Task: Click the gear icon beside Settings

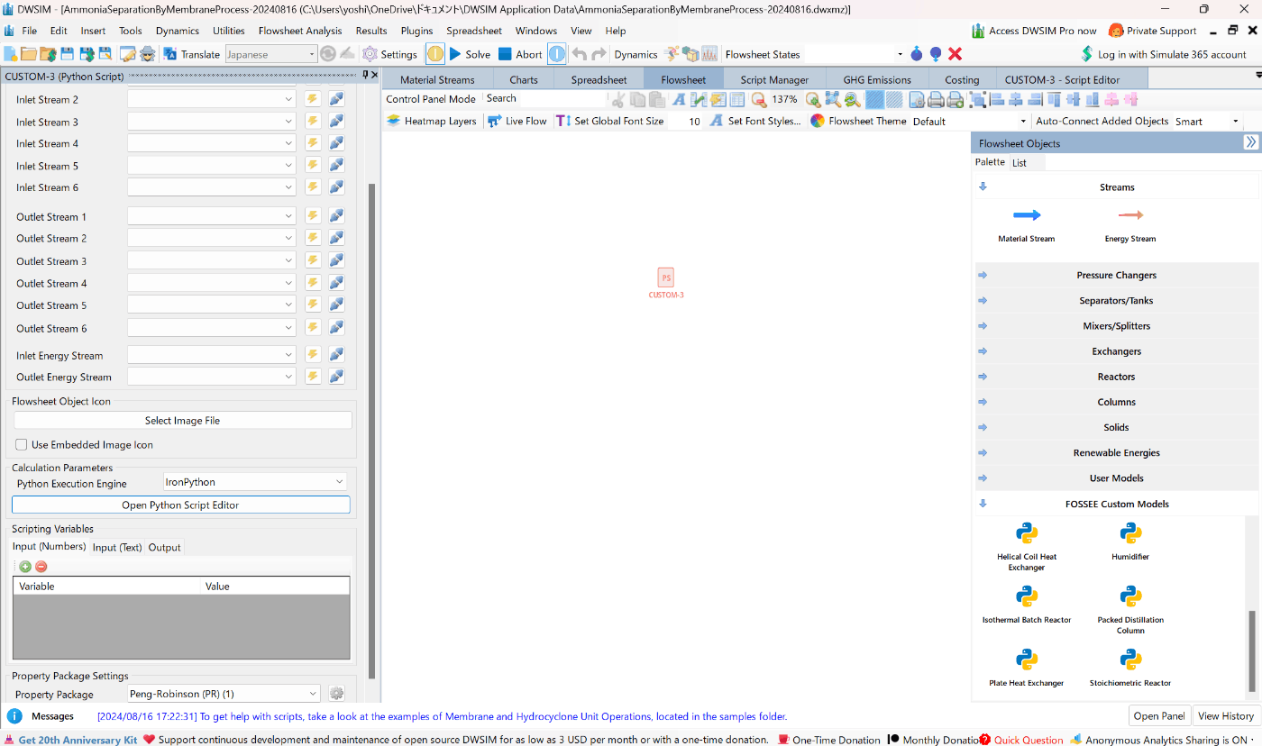Action: pyautogui.click(x=370, y=54)
